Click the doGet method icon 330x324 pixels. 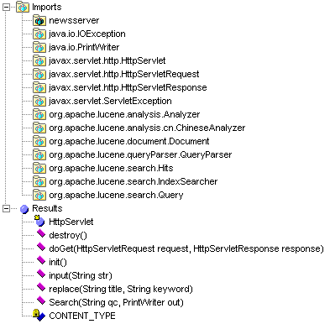pyautogui.click(x=41, y=247)
